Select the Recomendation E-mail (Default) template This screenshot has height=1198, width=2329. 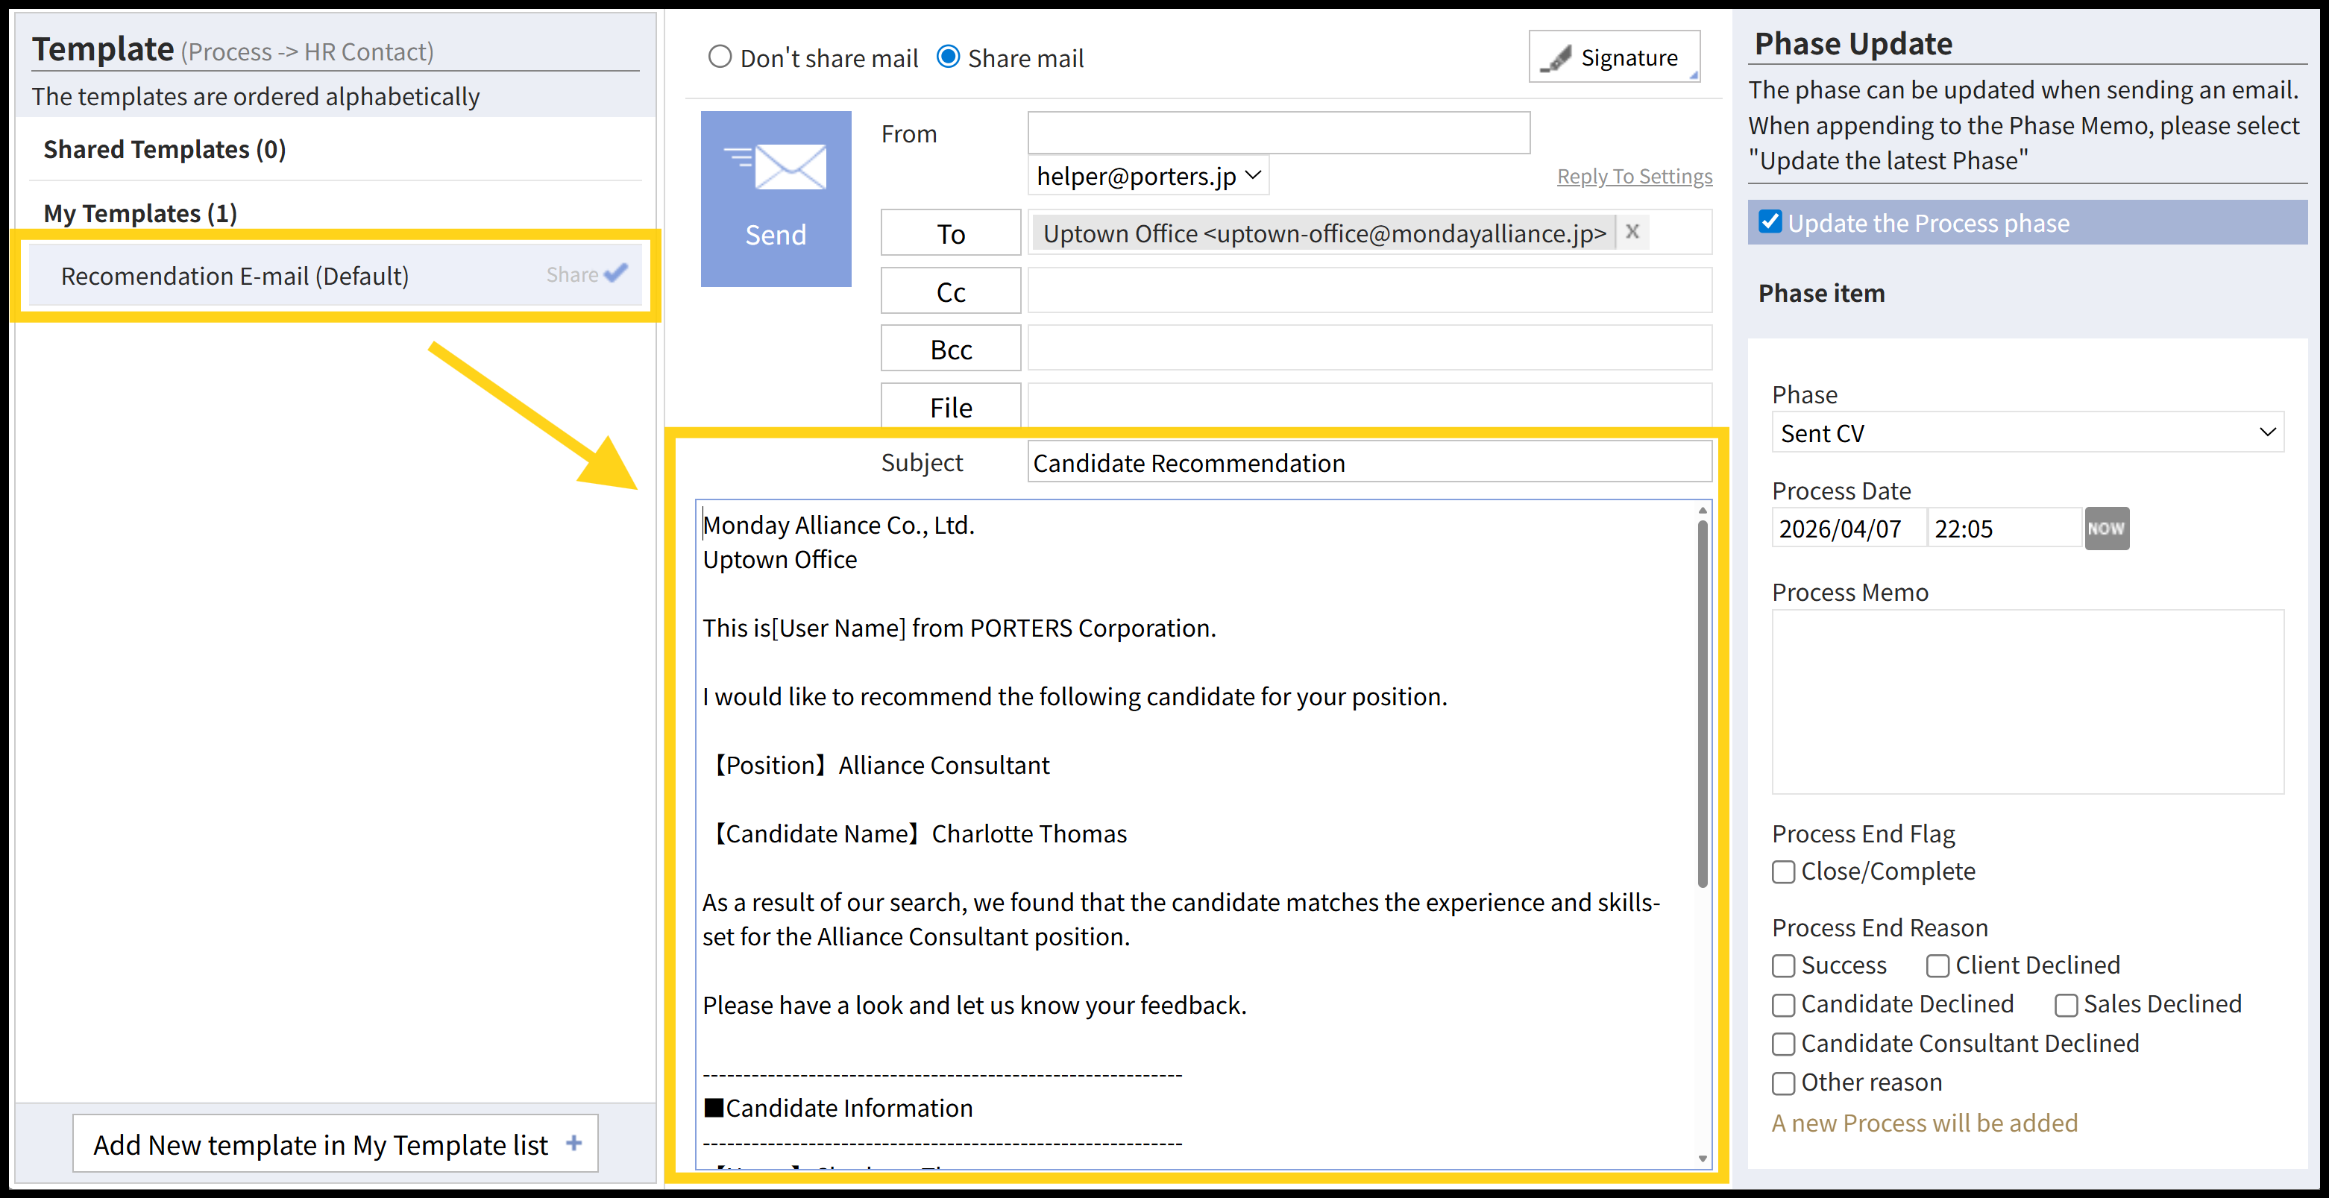pos(235,276)
